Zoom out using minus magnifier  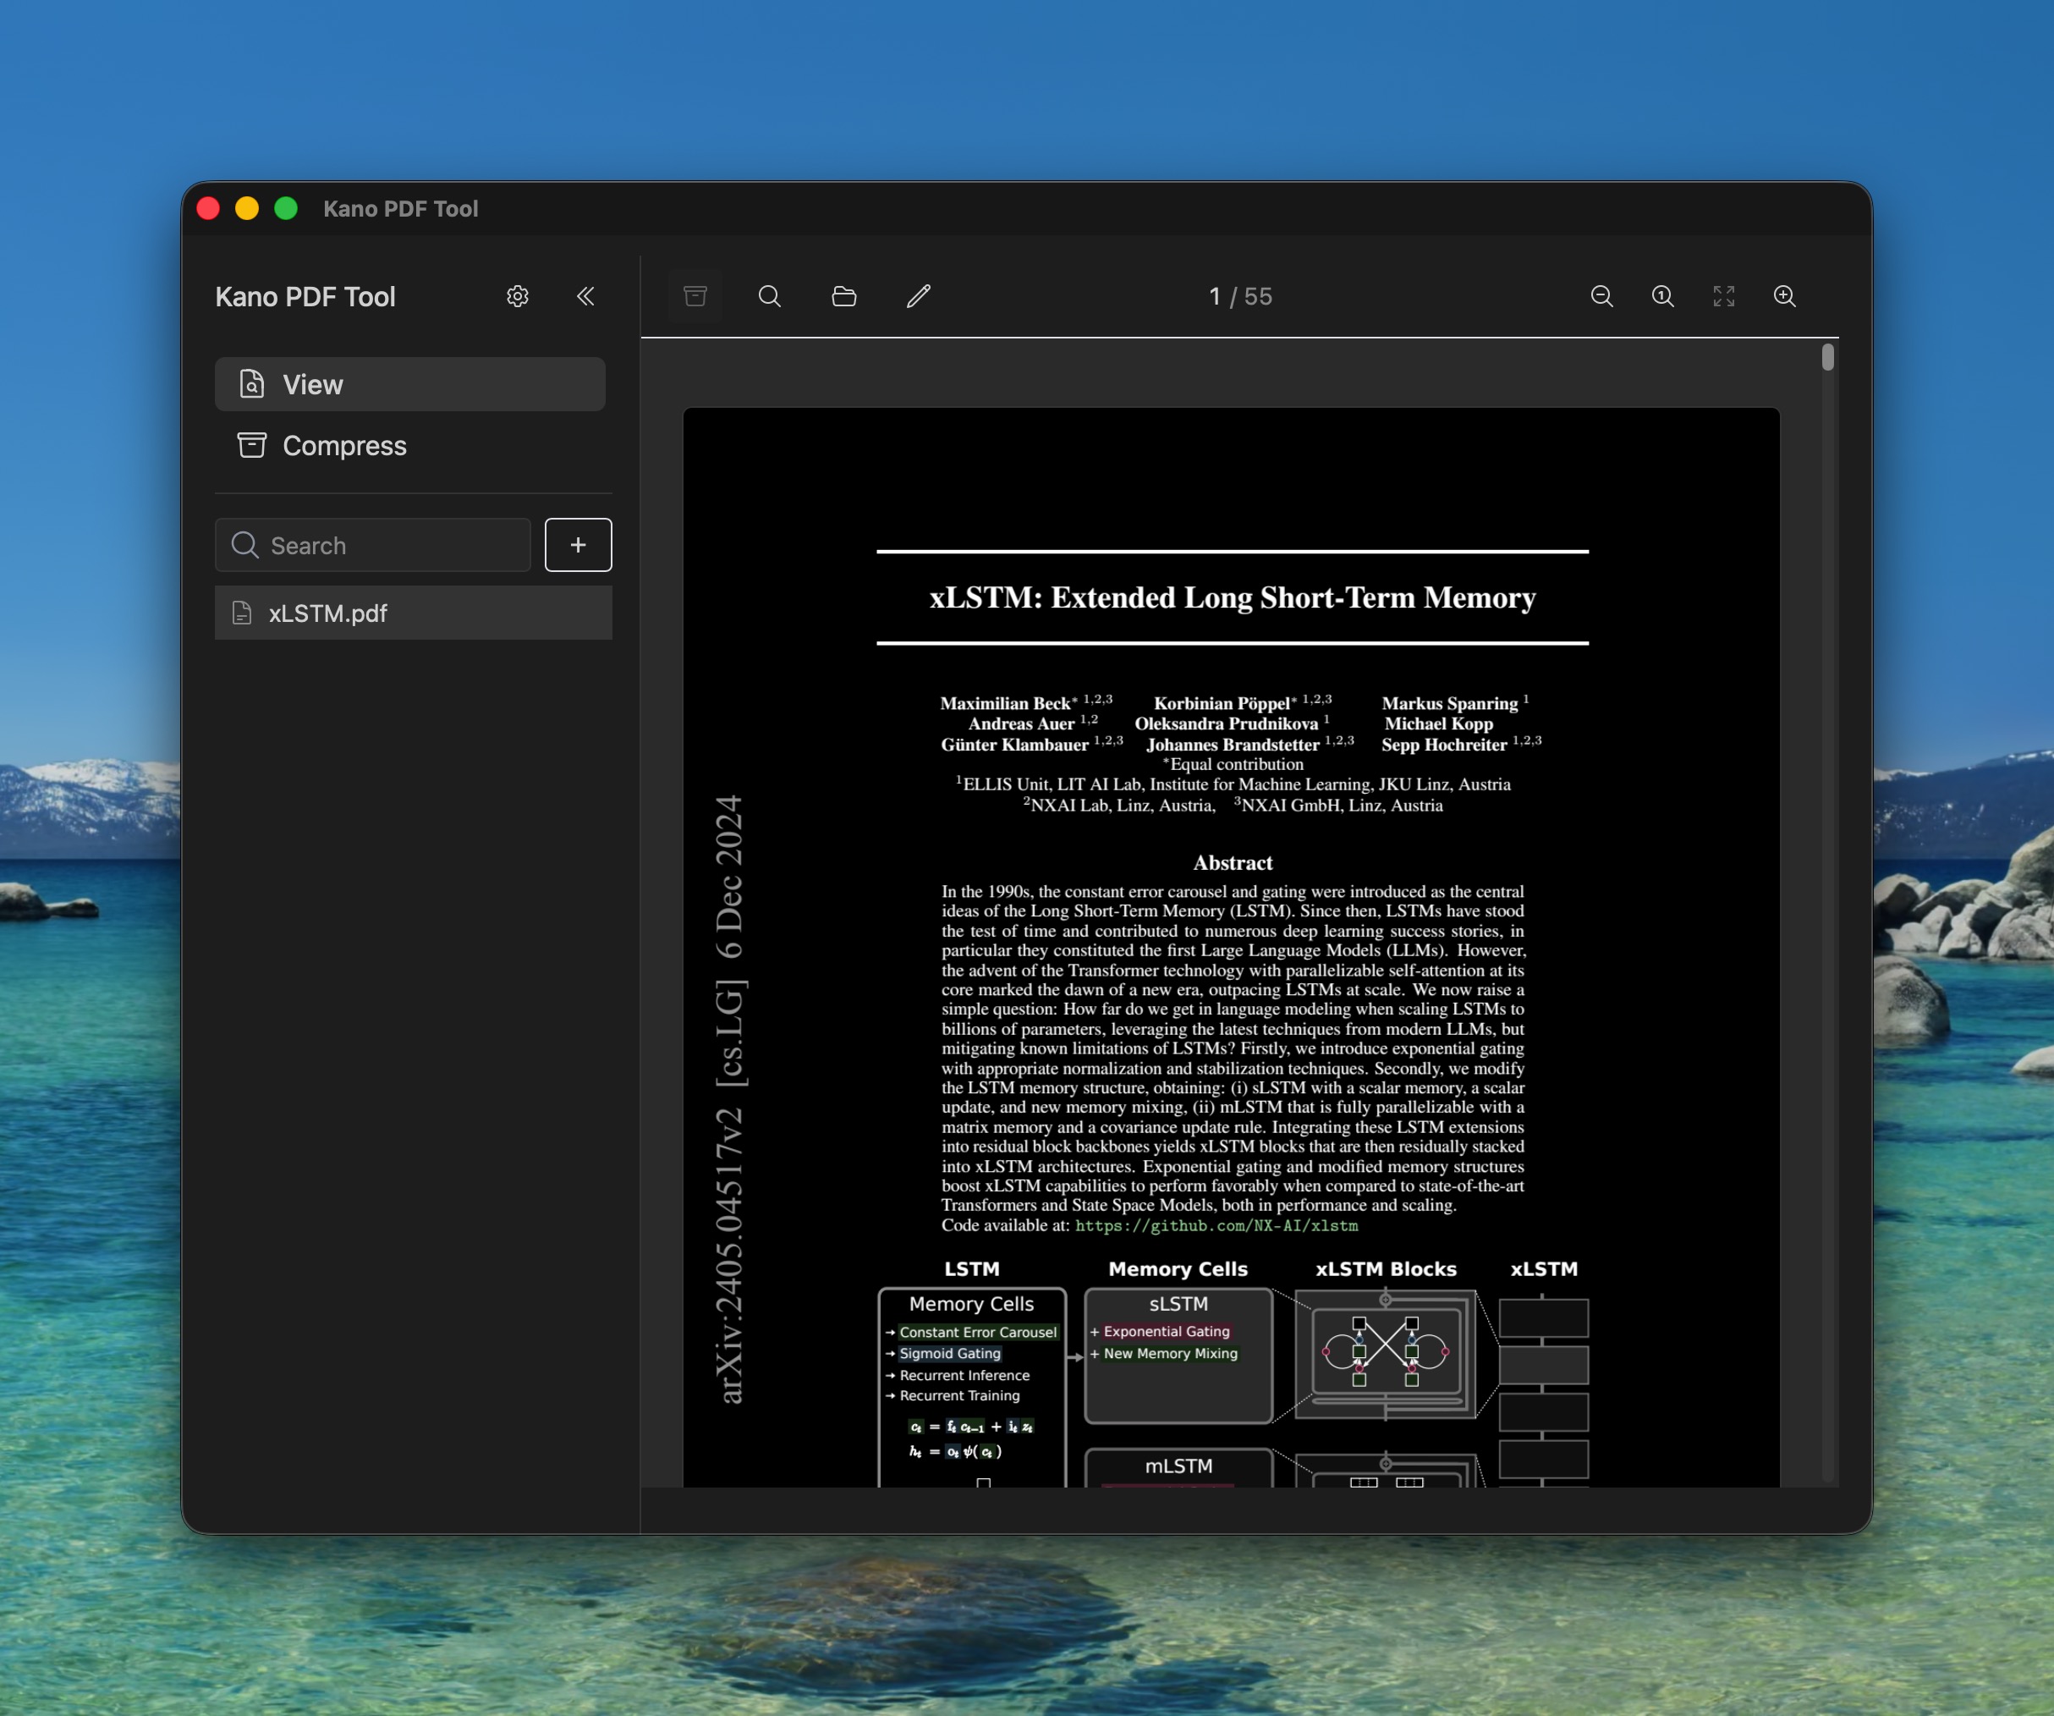pos(1602,296)
